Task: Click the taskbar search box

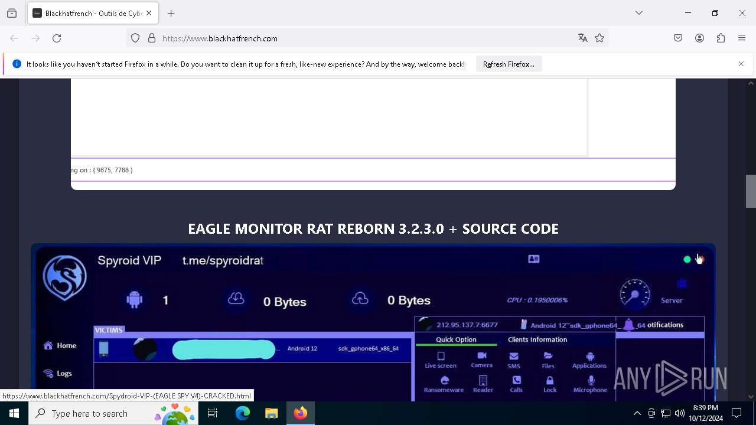Action: pos(113,413)
